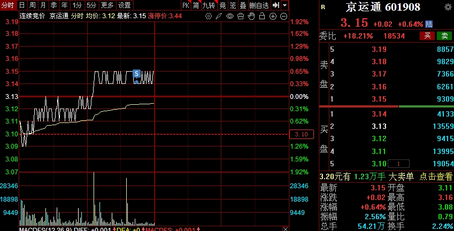The image size is (454, 231).
Task: Expand the top toolbar dropdown arrow
Action: 285,5
